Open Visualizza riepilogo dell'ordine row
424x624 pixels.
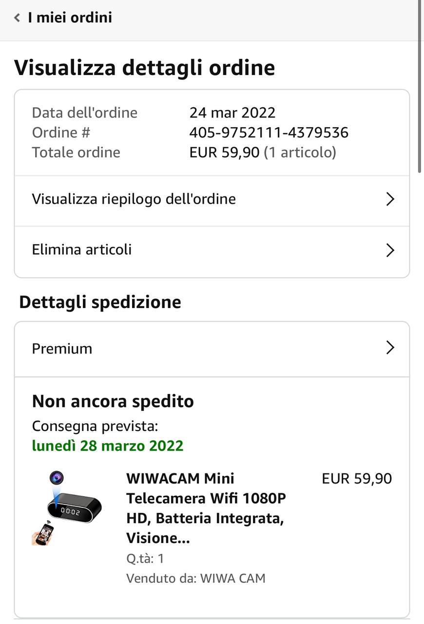coord(134,199)
